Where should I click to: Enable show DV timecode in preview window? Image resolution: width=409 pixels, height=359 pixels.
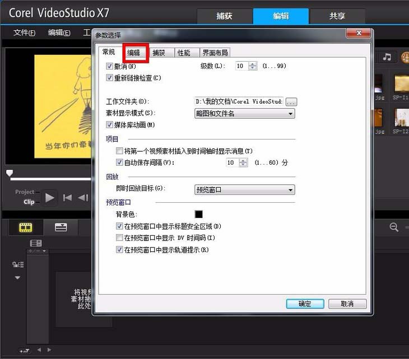(x=119, y=237)
